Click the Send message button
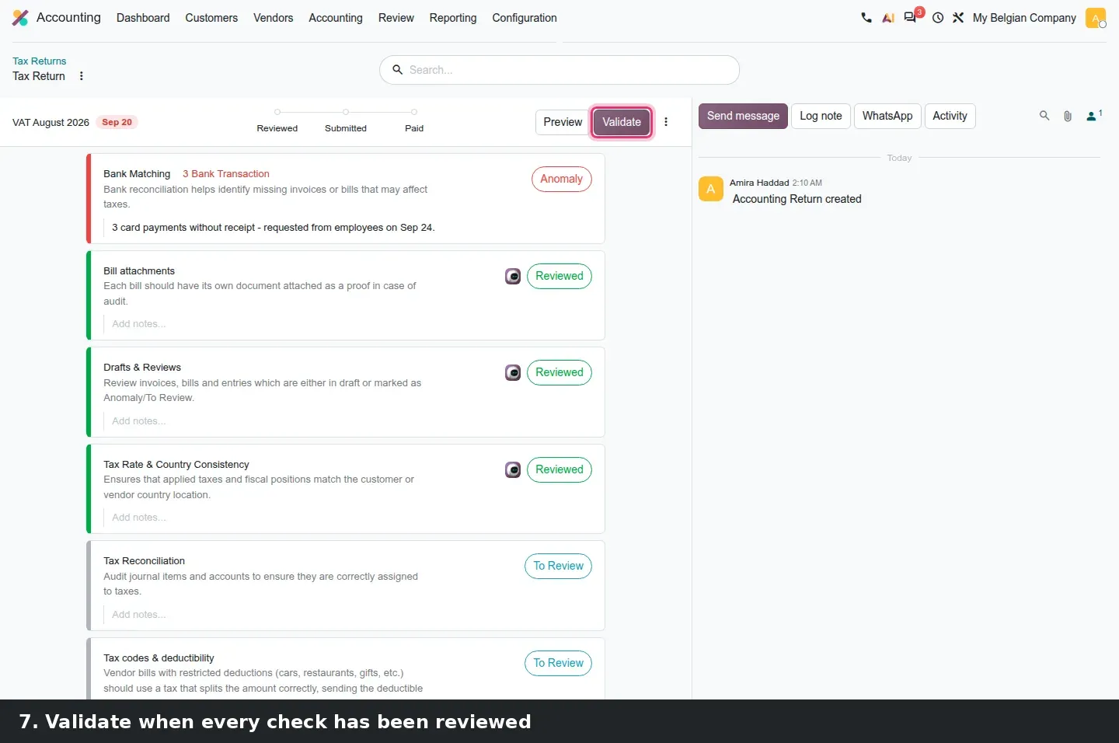This screenshot has height=743, width=1119. 743,116
